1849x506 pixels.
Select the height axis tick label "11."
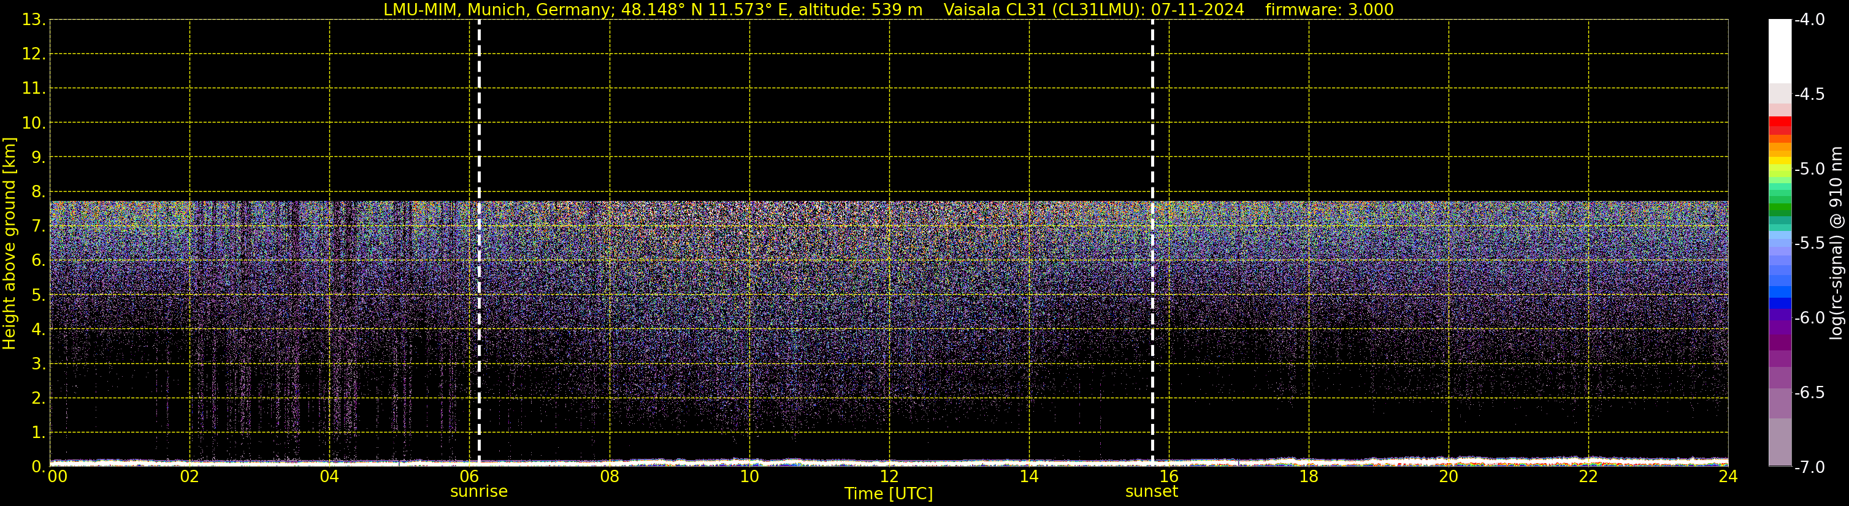click(x=34, y=88)
